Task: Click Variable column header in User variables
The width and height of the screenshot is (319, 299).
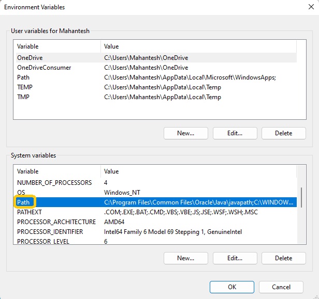Action: (x=58, y=46)
